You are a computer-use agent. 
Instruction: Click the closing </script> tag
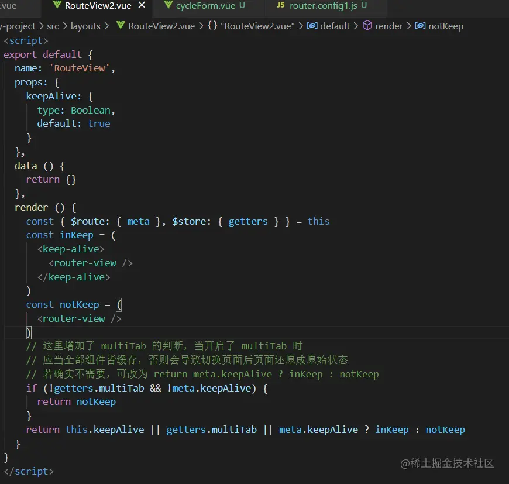pyautogui.click(x=29, y=471)
